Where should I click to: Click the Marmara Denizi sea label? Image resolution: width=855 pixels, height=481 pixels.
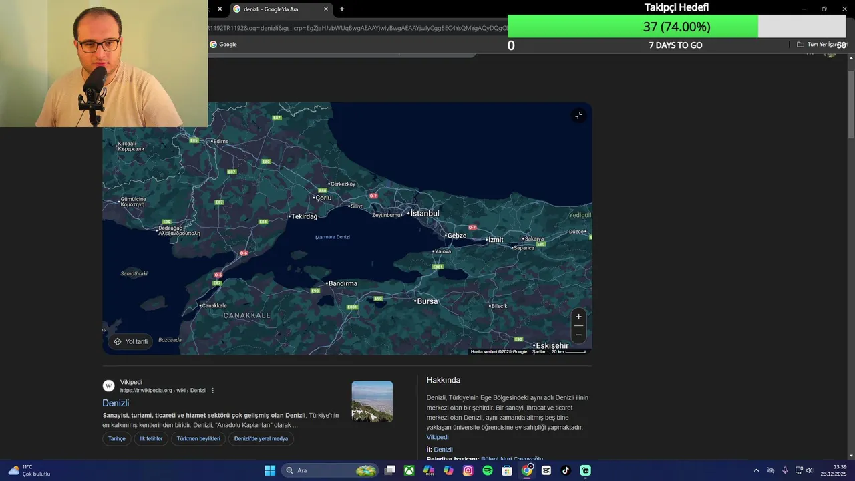pyautogui.click(x=333, y=237)
